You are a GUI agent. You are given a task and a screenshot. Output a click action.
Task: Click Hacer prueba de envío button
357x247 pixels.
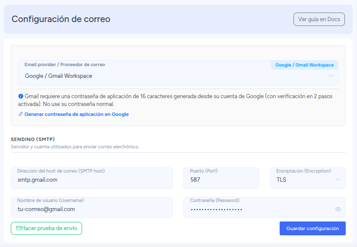tap(46, 228)
